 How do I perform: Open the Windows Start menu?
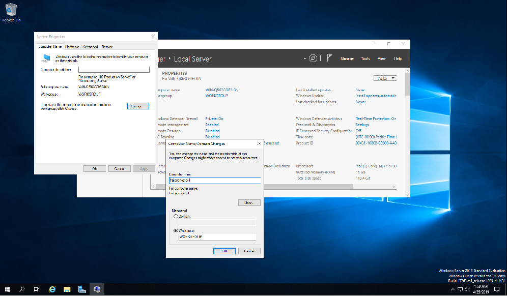click(x=8, y=289)
